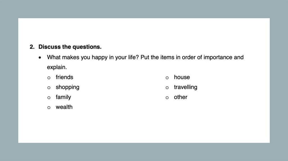Click the circle bullet beside family
288x161 pixels.
(49, 98)
